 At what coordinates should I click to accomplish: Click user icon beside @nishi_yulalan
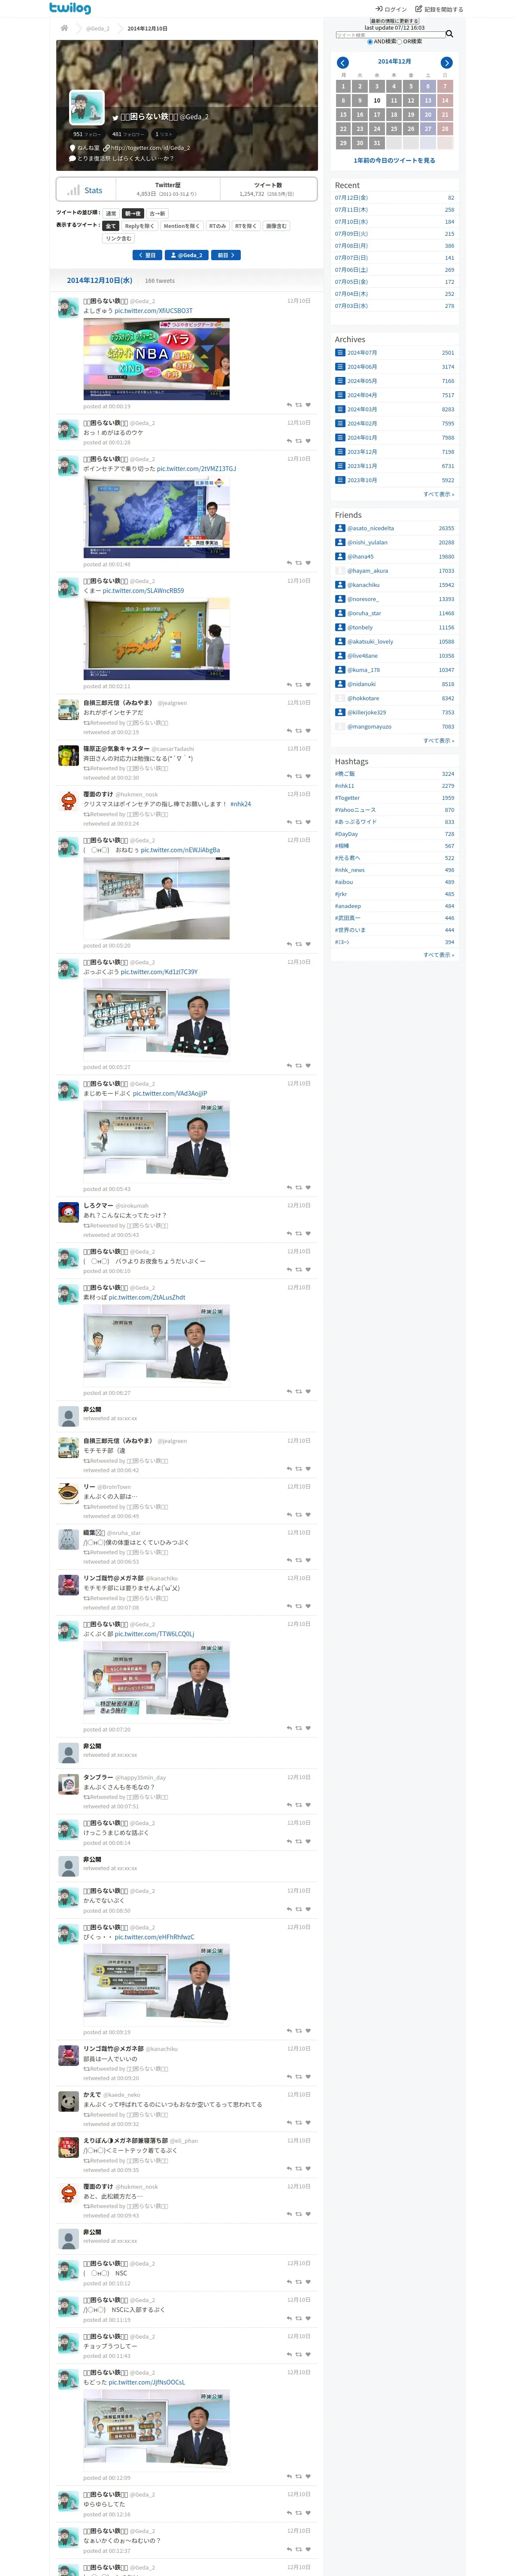click(x=340, y=542)
